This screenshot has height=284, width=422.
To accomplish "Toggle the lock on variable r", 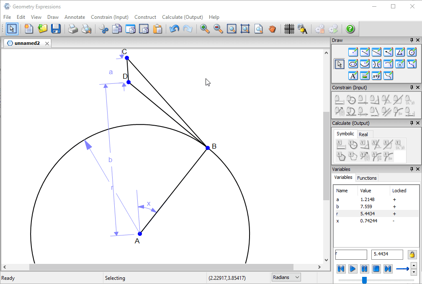I will pos(412,254).
